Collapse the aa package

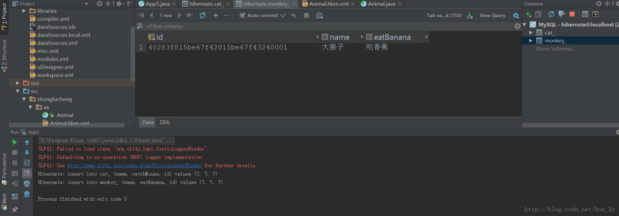click(x=30, y=107)
